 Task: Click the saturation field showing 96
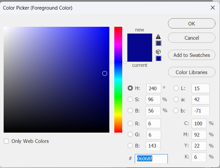pyautogui.click(x=153, y=100)
